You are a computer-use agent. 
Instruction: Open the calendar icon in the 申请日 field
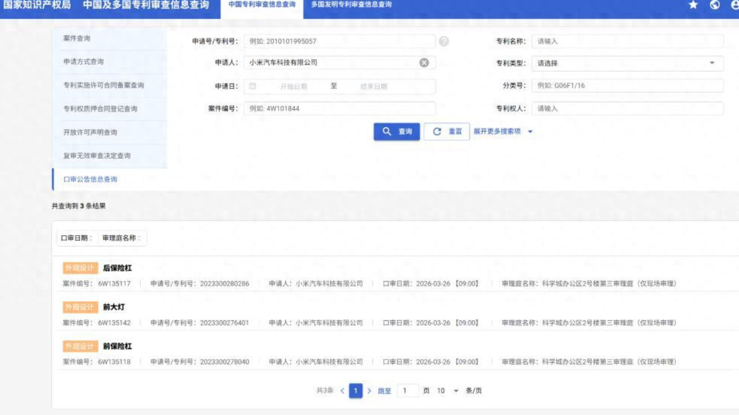251,86
